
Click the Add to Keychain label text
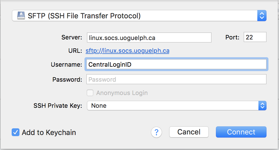(49, 132)
